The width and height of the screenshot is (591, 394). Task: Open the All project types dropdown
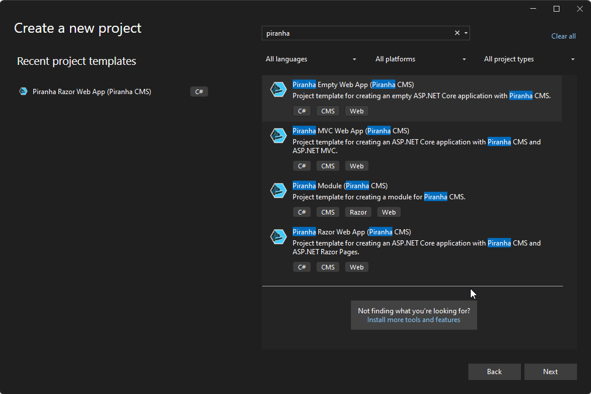pos(529,59)
